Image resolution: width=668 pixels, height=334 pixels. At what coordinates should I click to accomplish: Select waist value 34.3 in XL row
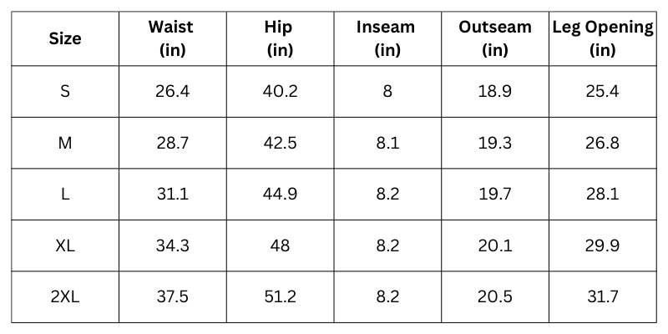pos(172,245)
